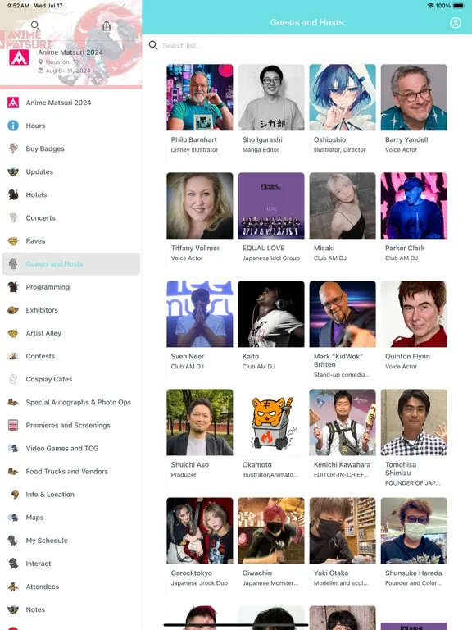472x630 pixels.
Task: Click the Concerts sidebar icon
Action: [13, 217]
